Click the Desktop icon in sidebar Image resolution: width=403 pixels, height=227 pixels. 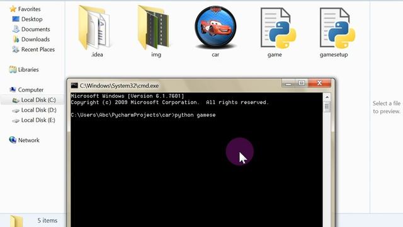click(16, 19)
